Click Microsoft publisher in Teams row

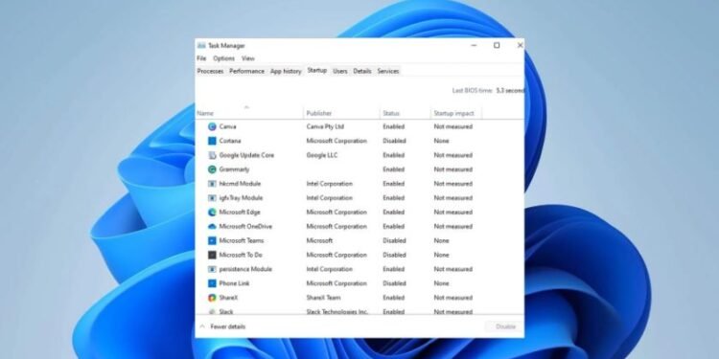(x=319, y=240)
